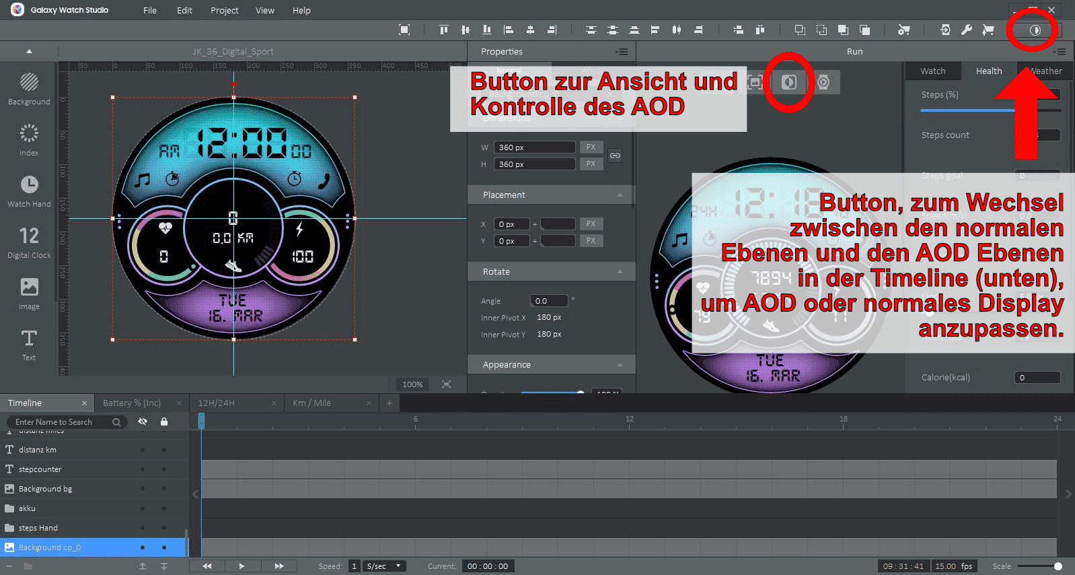Add a Background component from the sidebar
Viewport: 1075px width, 575px height.
29,90
